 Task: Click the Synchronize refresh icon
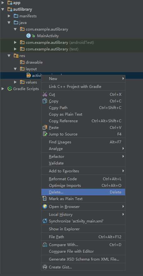[45, 221]
